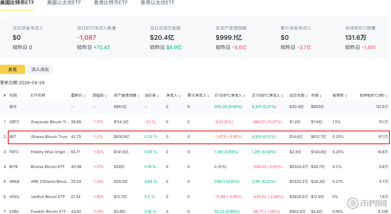391x214 pixels.
Task: Click Fidelity Wise Origin name
Action: [x=50, y=152]
